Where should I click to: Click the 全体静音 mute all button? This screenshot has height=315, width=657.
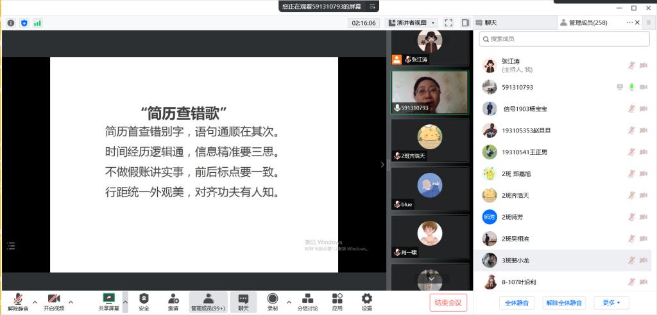(516, 303)
